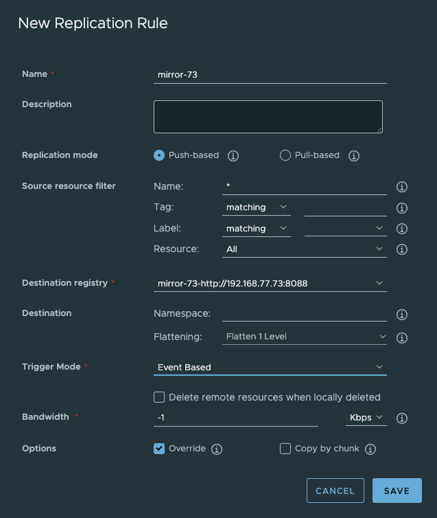The height and width of the screenshot is (518, 437).
Task: Click the Namespace info icon
Action: tap(402, 314)
